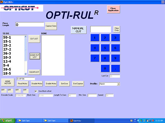Tap keypad digit 5 button
The height and width of the screenshot is (123, 165).
[105, 48]
